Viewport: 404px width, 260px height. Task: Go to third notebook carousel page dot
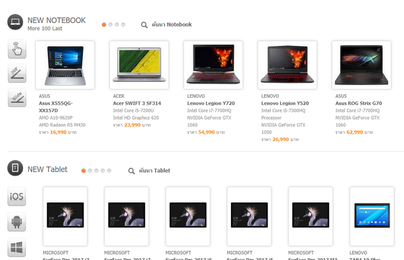pos(117,25)
